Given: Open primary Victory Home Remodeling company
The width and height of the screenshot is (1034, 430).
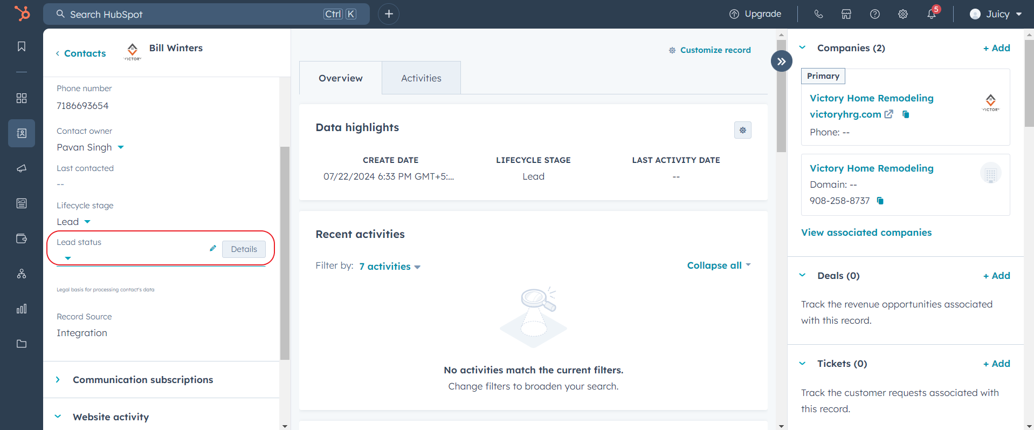Looking at the screenshot, I should coord(871,98).
